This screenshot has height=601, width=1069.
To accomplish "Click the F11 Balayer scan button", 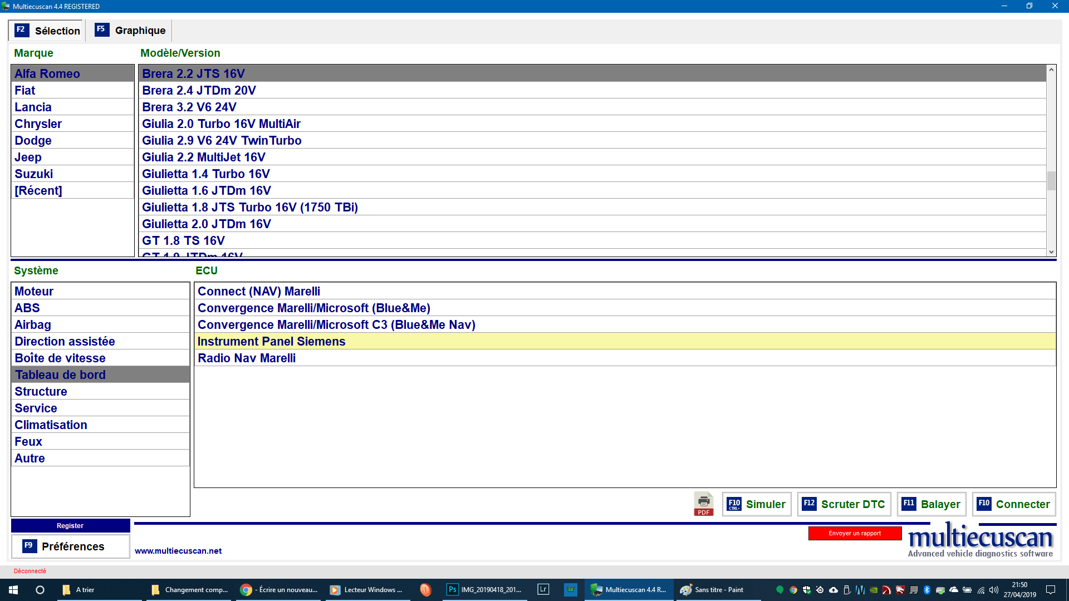I will tap(931, 504).
